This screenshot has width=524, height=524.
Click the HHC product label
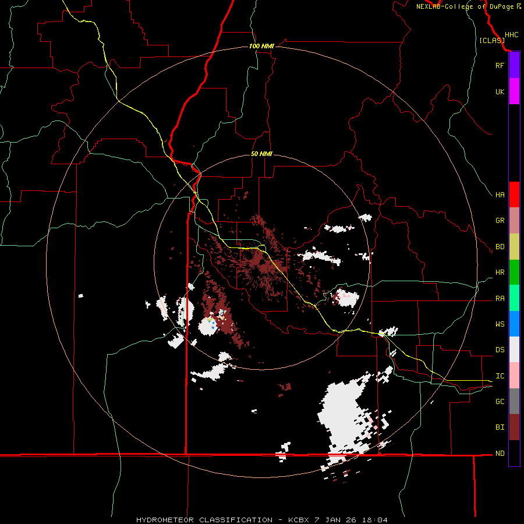click(x=511, y=35)
